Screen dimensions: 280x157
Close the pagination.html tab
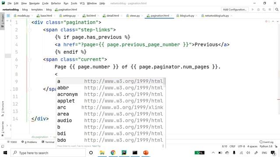[x=171, y=16]
